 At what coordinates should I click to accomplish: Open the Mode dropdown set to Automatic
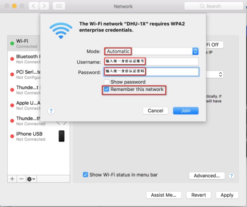[x=151, y=51]
